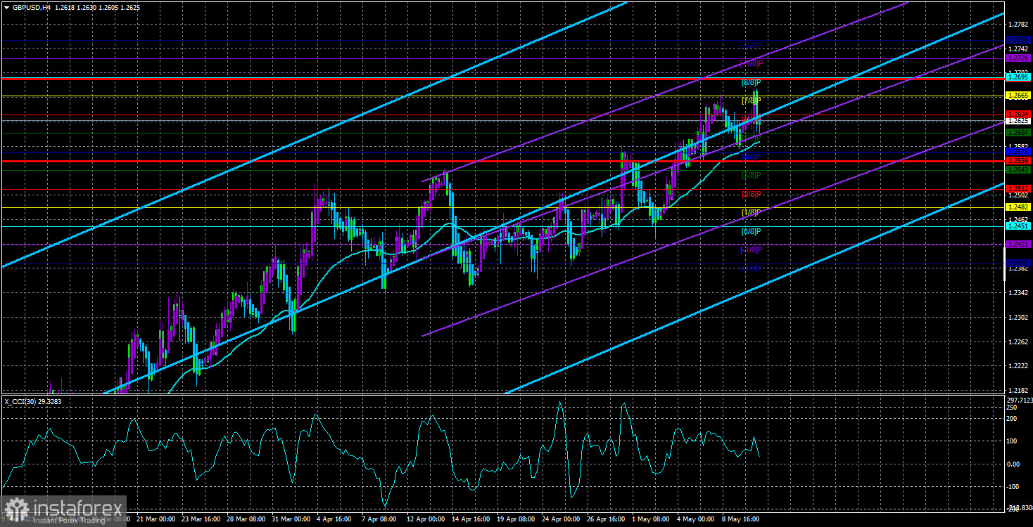Image resolution: width=1033 pixels, height=527 pixels.
Task: Click the 1.2262 price axis value
Action: click(x=1018, y=342)
